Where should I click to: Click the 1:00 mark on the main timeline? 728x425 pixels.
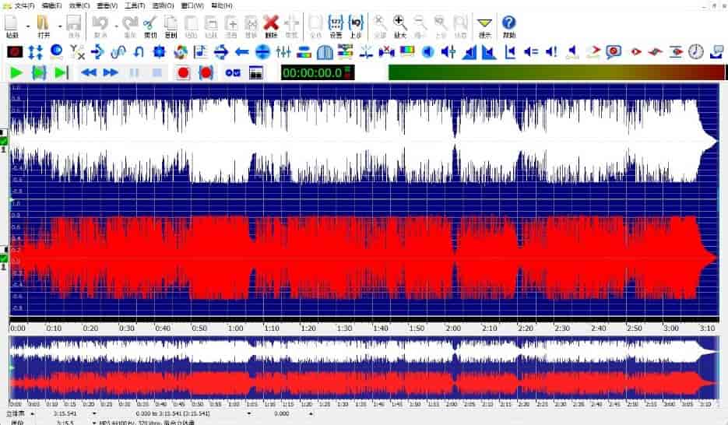tap(235, 328)
